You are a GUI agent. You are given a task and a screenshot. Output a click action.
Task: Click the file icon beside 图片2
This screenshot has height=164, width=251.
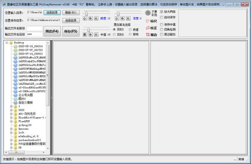15,99
